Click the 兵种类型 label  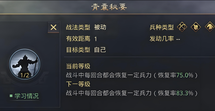pyautogui.click(x=162, y=27)
